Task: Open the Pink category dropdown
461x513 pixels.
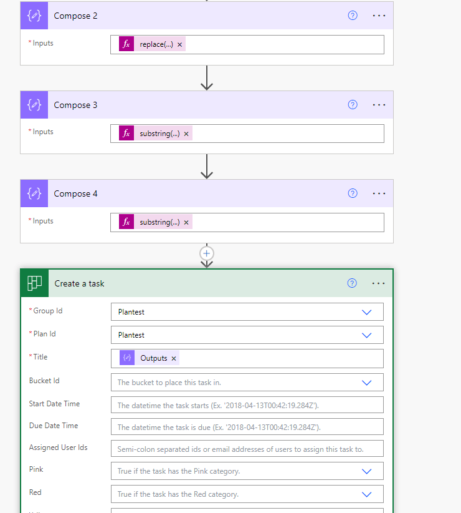Action: click(367, 471)
